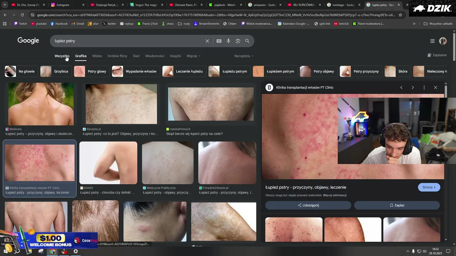The image size is (456, 256).
Task: Select the Pstry objawy filter chip
Action: pos(318,71)
